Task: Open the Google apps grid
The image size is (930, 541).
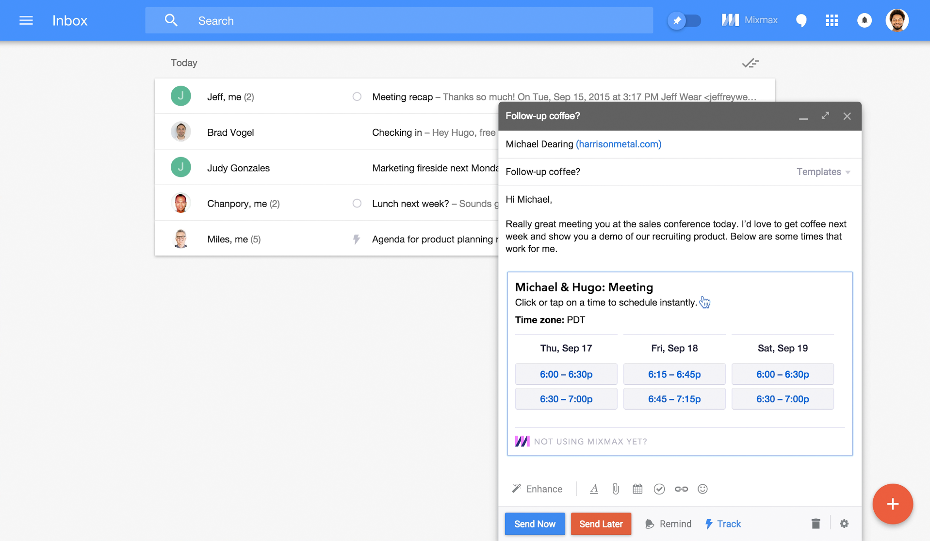Action: pyautogui.click(x=832, y=20)
